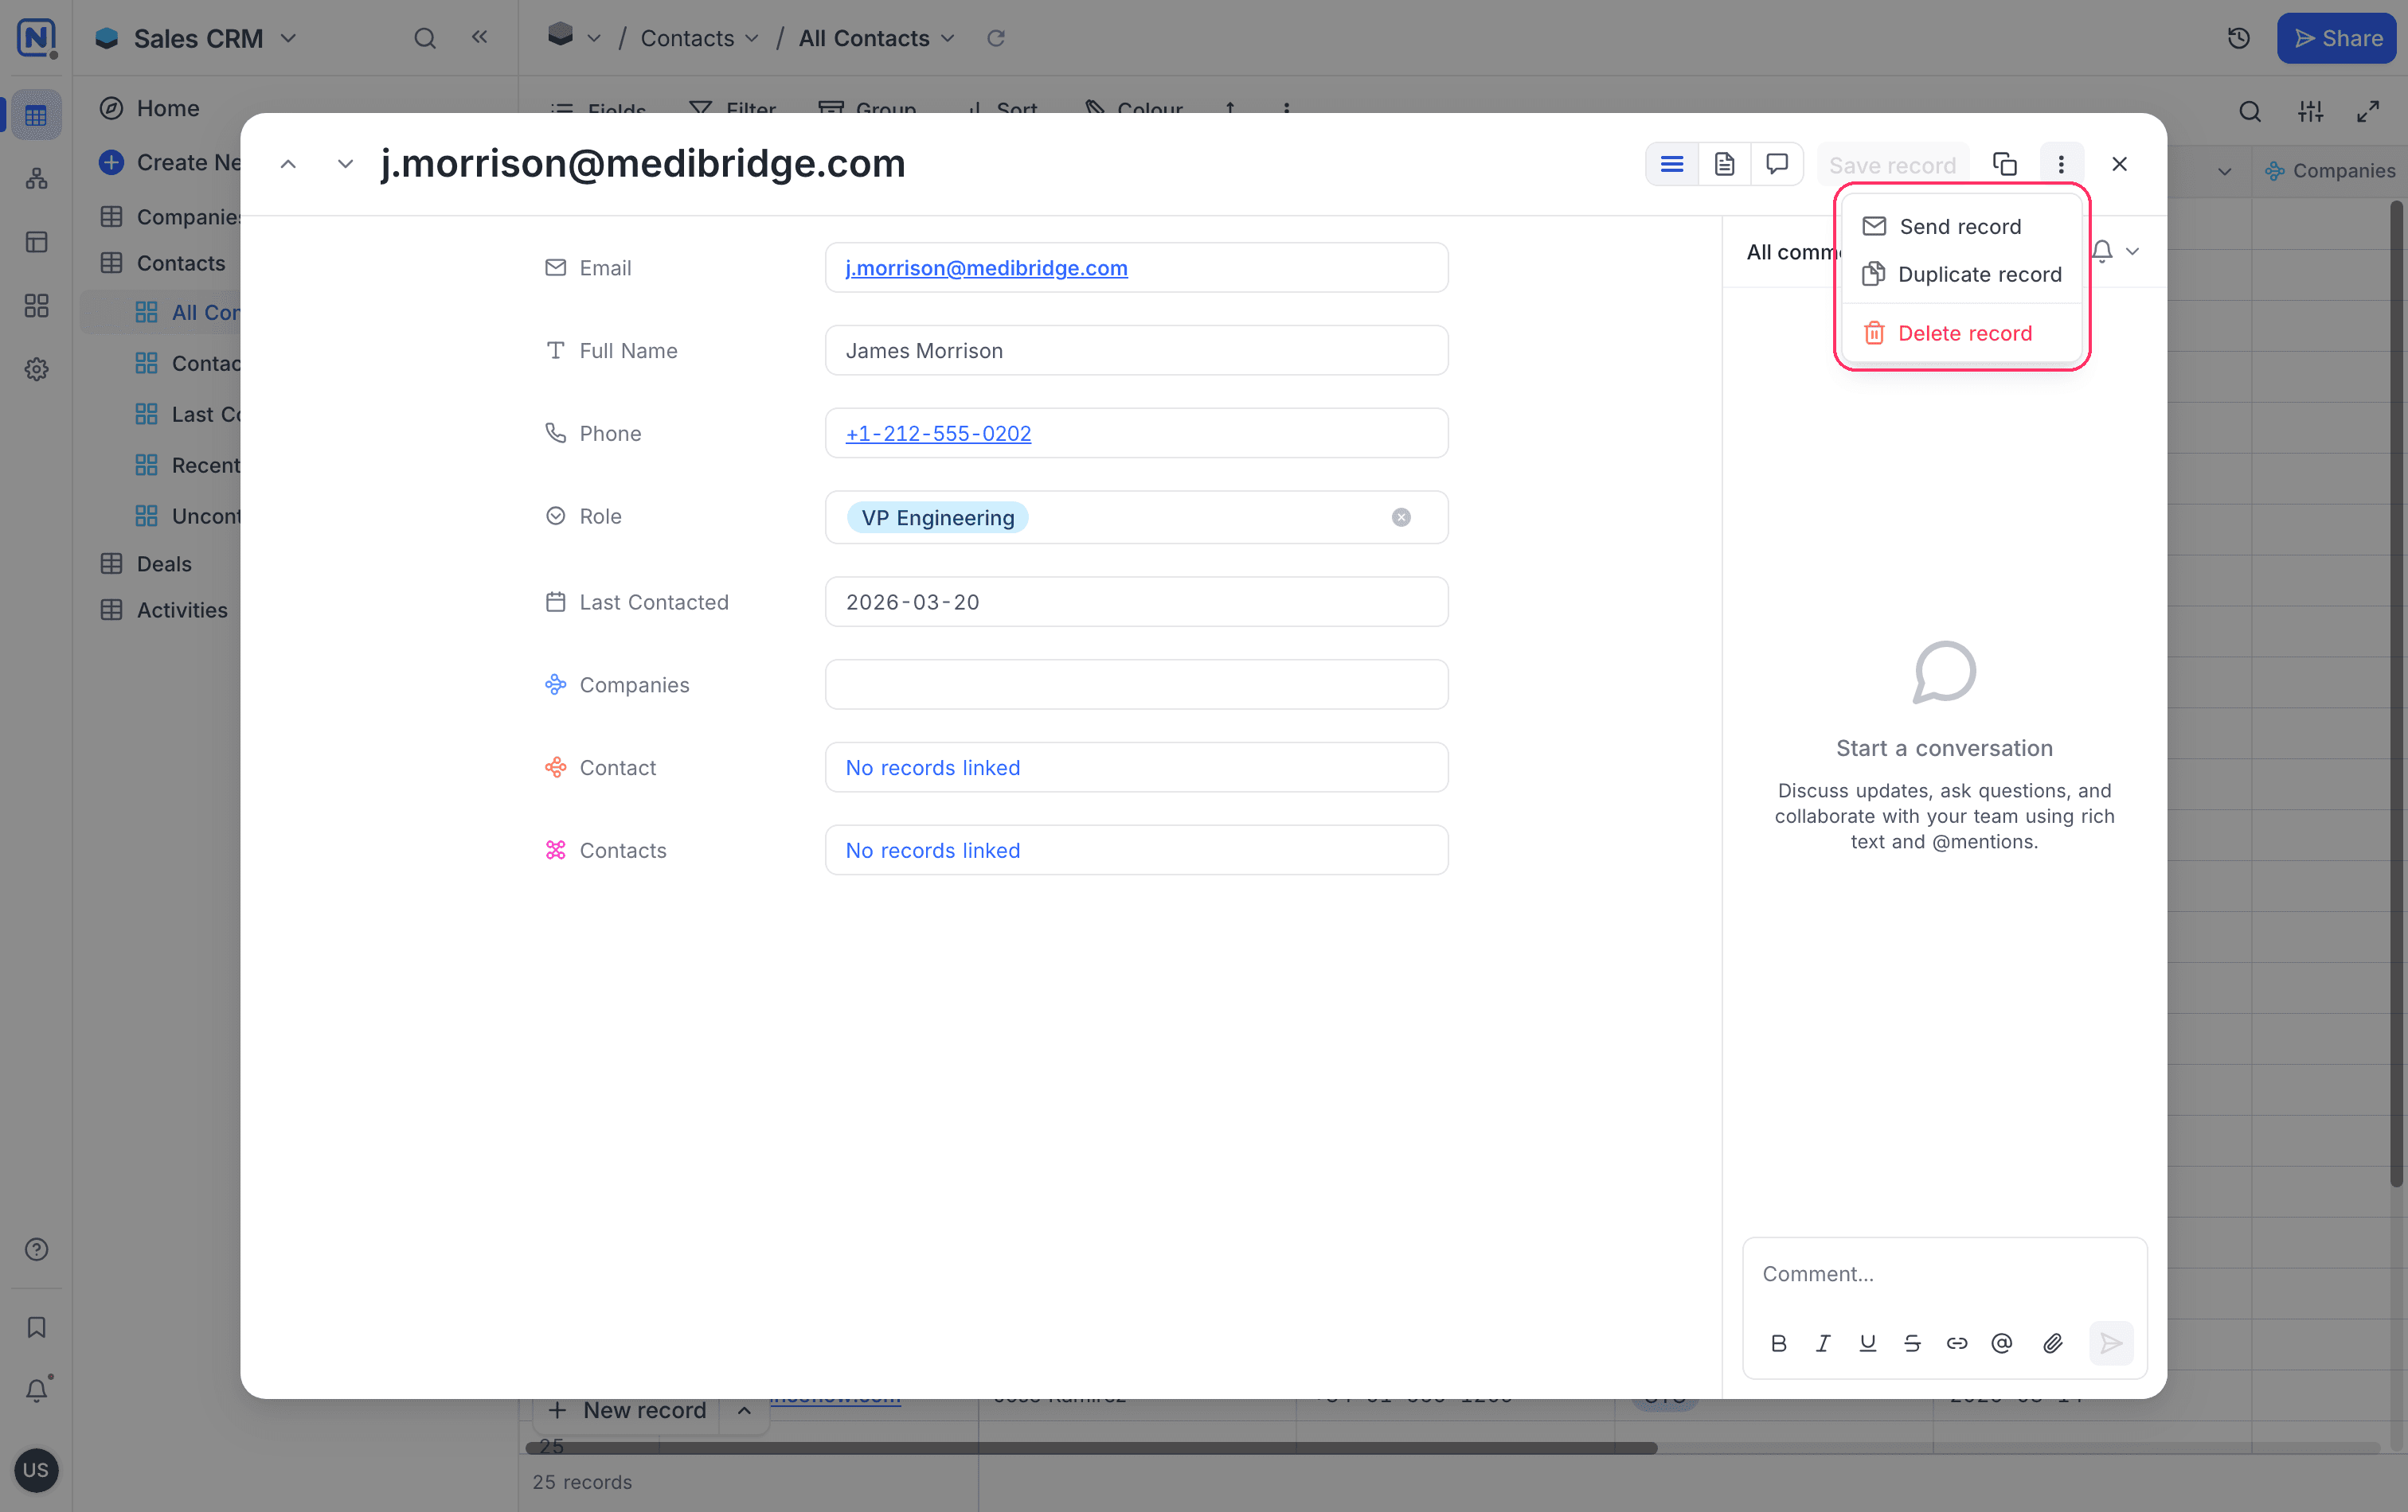The height and width of the screenshot is (1512, 2408).
Task: Go to previous record arrow
Action: coord(288,165)
